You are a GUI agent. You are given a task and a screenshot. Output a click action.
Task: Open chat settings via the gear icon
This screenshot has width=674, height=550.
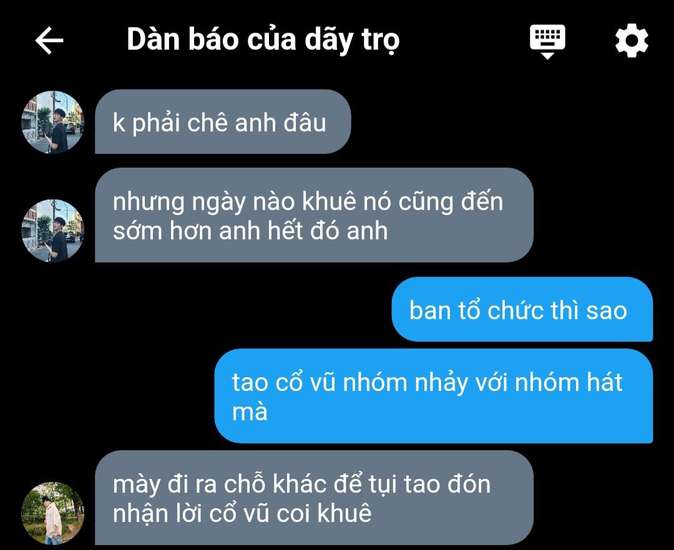[x=632, y=41]
